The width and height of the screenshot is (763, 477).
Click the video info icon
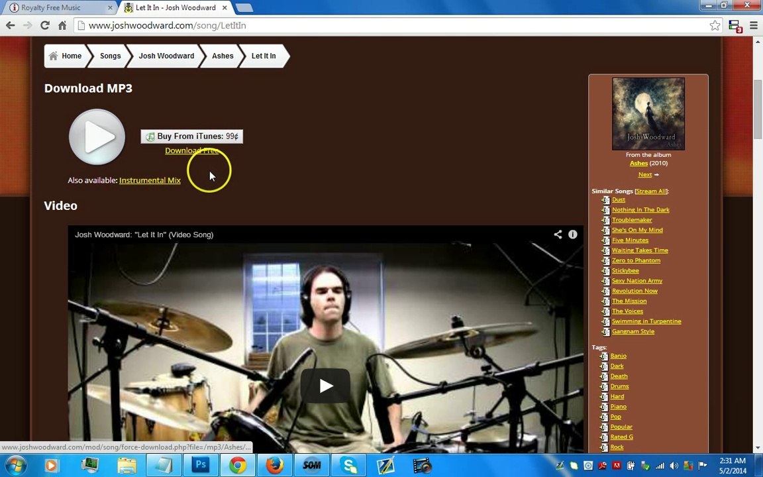[x=573, y=235]
